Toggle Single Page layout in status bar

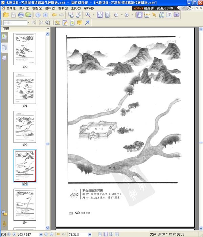[x=100, y=234]
